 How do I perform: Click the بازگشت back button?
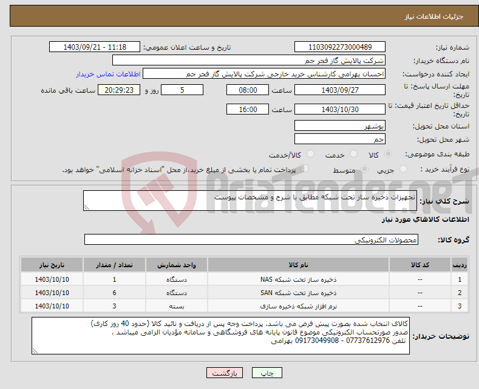click(225, 373)
